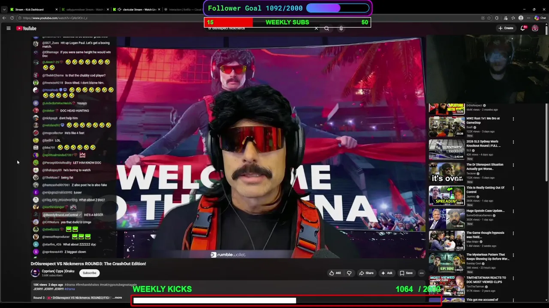Clear the YouTube search box text
Screen dimensions: 549x308
[316, 29]
